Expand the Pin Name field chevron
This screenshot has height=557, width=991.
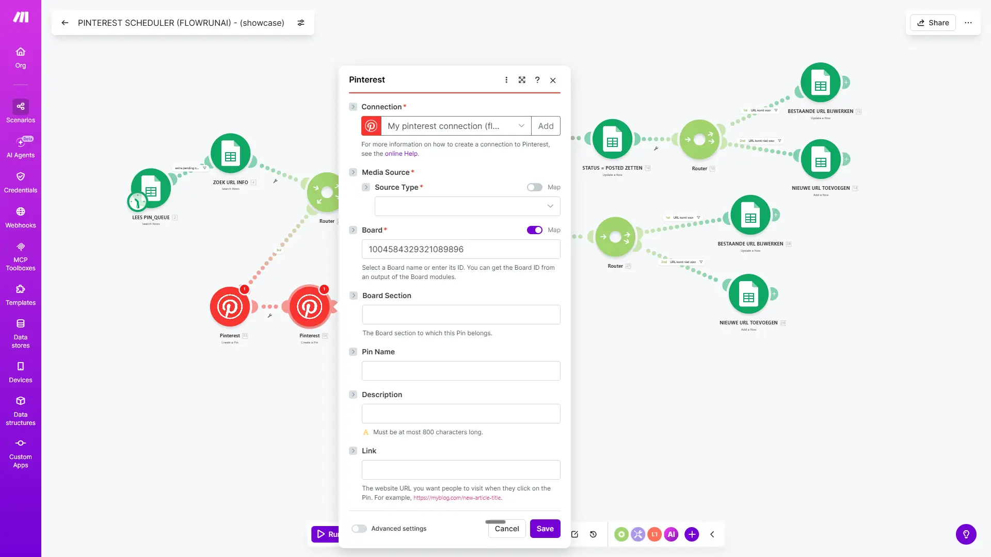click(x=353, y=352)
